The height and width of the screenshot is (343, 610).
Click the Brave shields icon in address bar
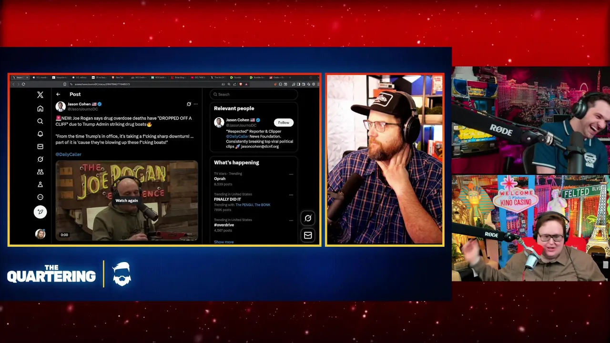tap(241, 84)
